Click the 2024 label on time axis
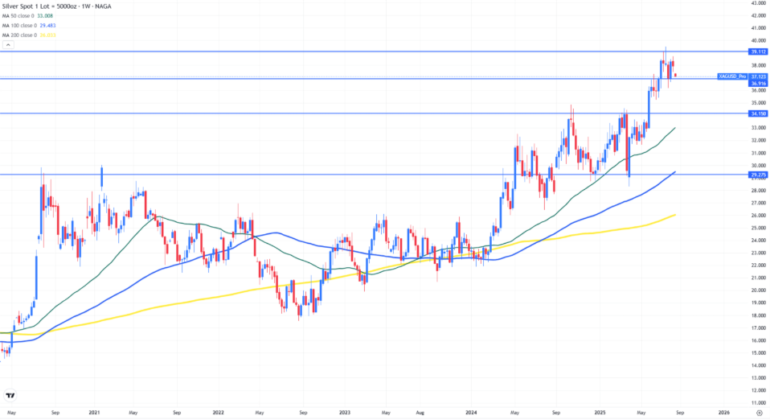The height and width of the screenshot is (420, 770). [471, 413]
